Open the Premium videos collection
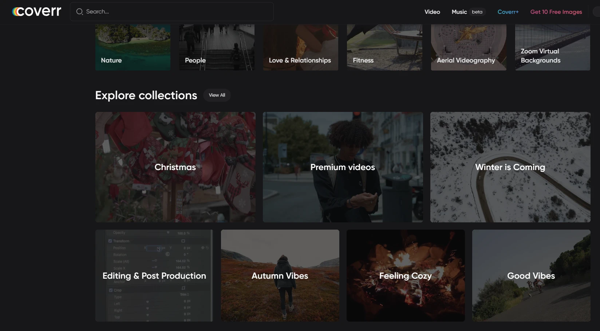Viewport: 600px width, 331px height. (343, 167)
